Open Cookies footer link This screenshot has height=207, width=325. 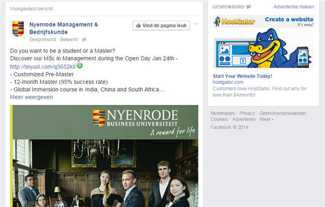219,119
